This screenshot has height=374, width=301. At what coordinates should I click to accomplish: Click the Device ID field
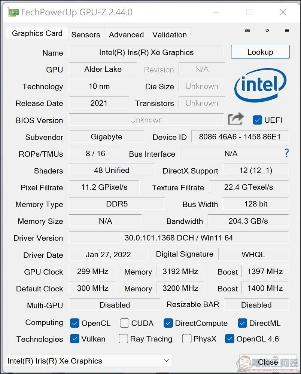click(x=240, y=137)
